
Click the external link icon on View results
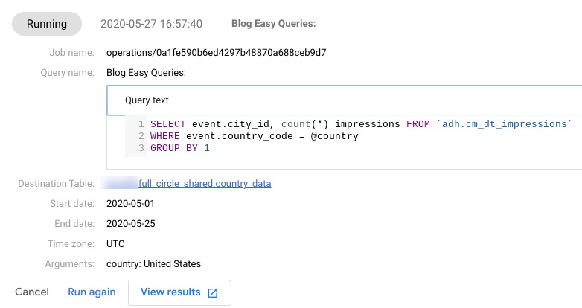[x=213, y=292]
